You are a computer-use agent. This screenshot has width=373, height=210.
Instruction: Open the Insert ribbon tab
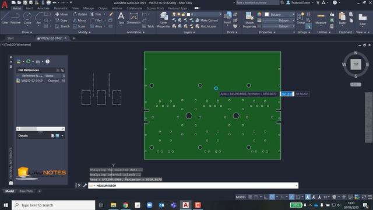coord(29,8)
